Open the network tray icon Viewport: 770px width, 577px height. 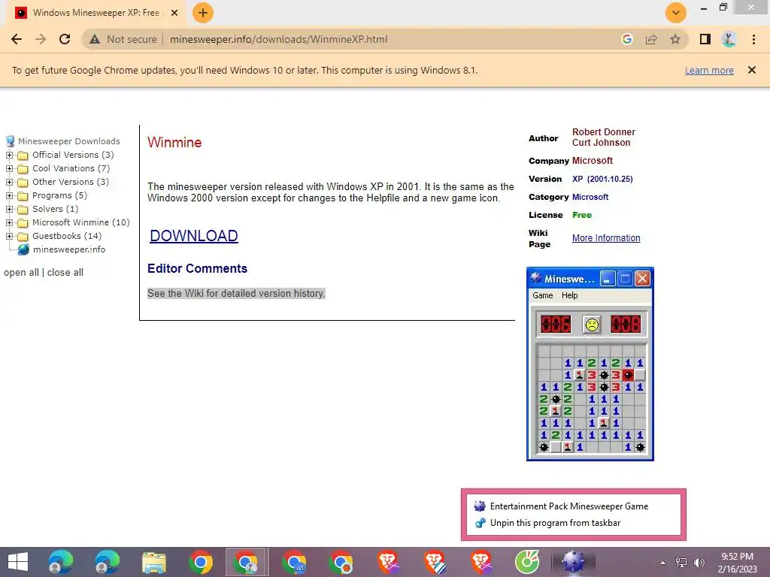coord(681,563)
